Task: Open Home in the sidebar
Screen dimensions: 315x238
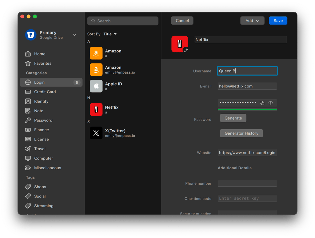Action: point(51,54)
